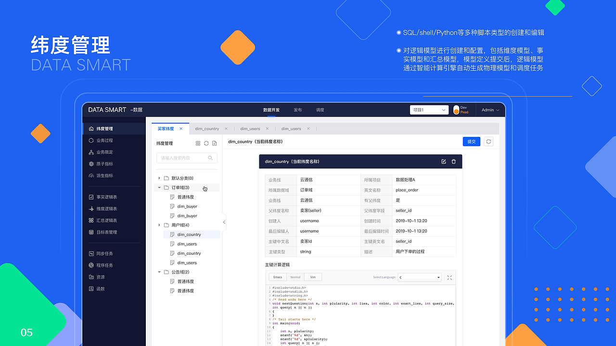Switch to the dim_users tab
This screenshot has width=616, height=346.
tap(251, 128)
